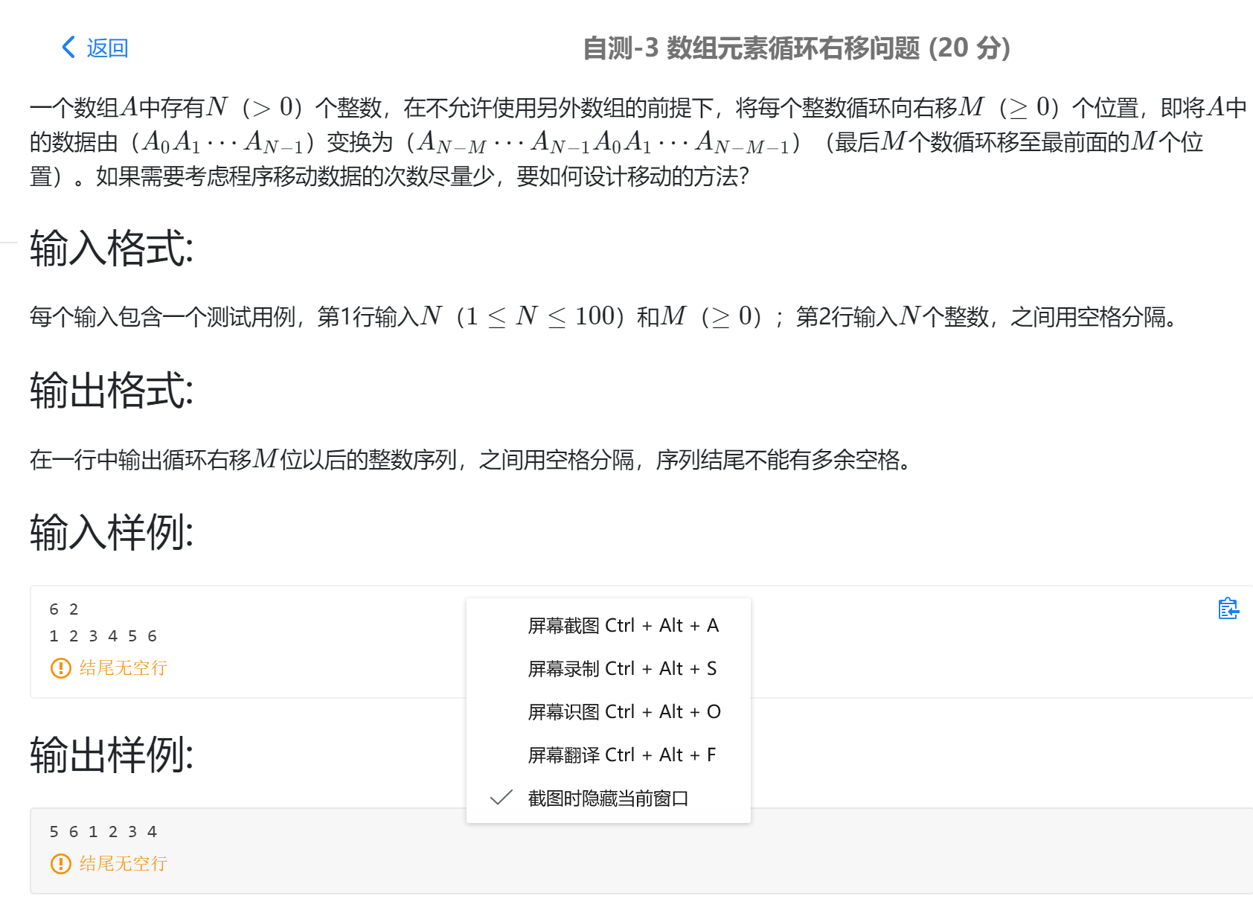Viewport: 1253px width, 916px height.
Task: Click the back chevron icon beside 返回
Action: click(67, 47)
